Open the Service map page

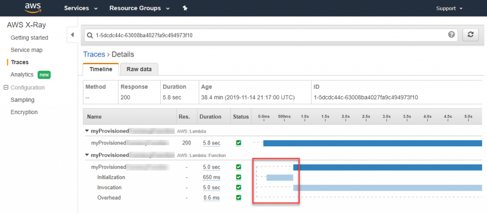pos(27,50)
